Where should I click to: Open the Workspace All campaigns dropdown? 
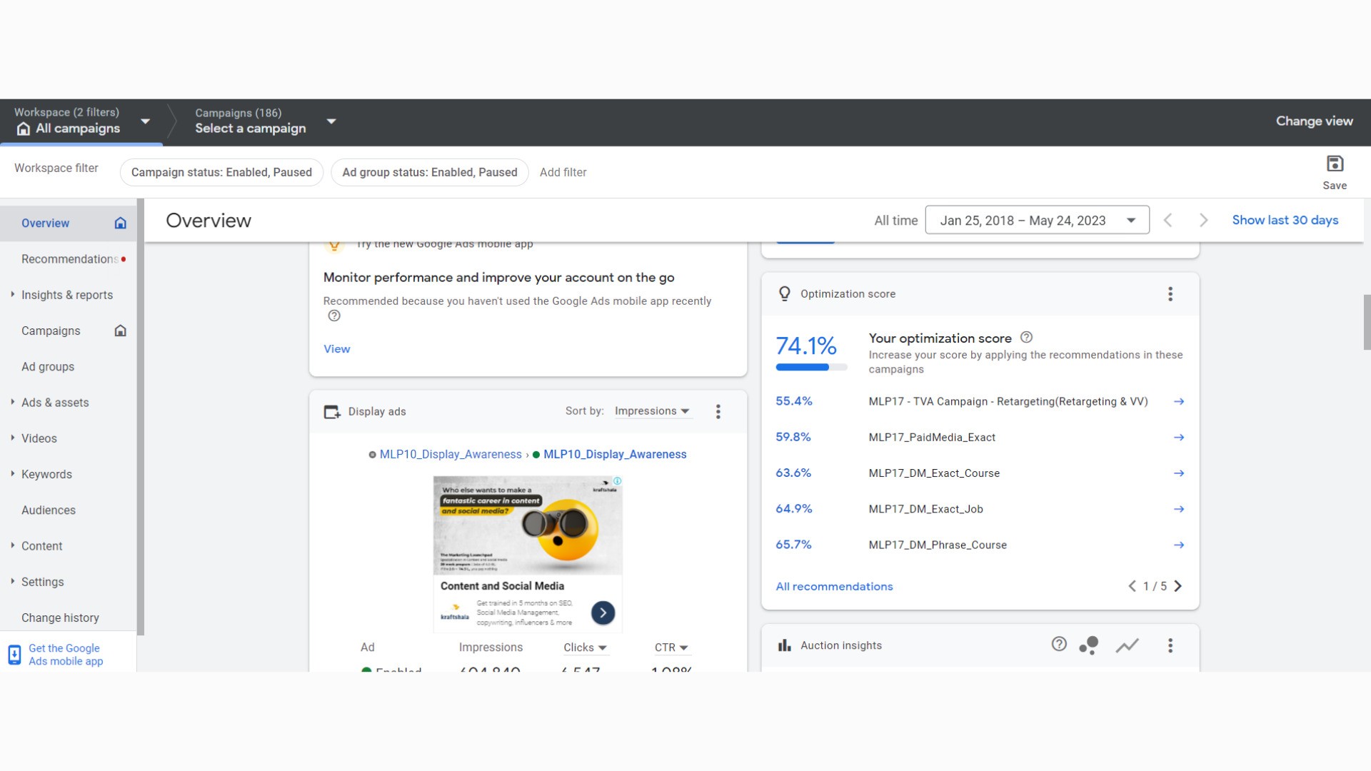click(146, 121)
